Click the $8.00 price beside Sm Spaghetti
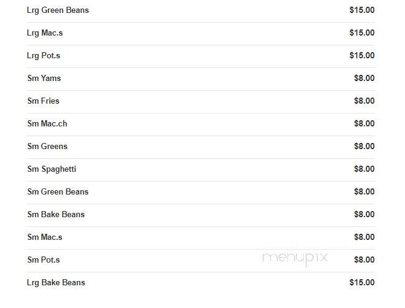Viewport: 405px width, 308px height. point(364,169)
